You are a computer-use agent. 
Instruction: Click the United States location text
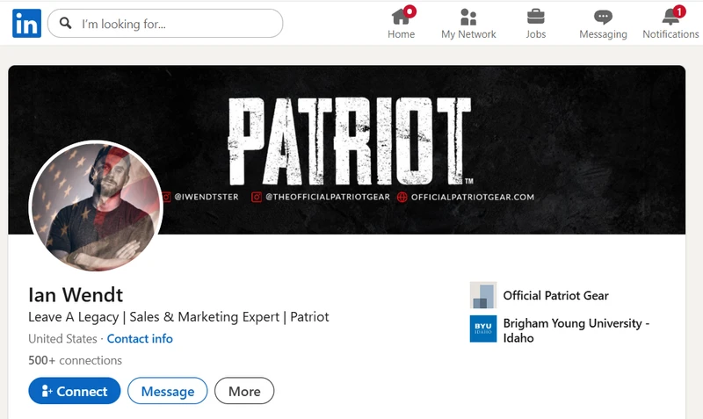point(62,338)
